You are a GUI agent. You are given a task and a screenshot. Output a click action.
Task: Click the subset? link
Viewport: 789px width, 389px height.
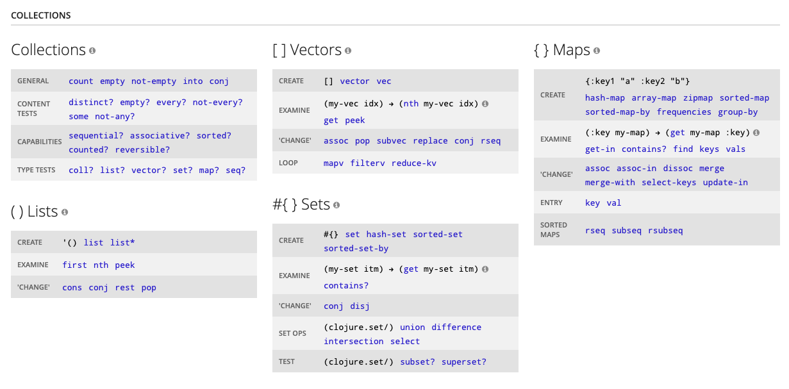click(418, 362)
